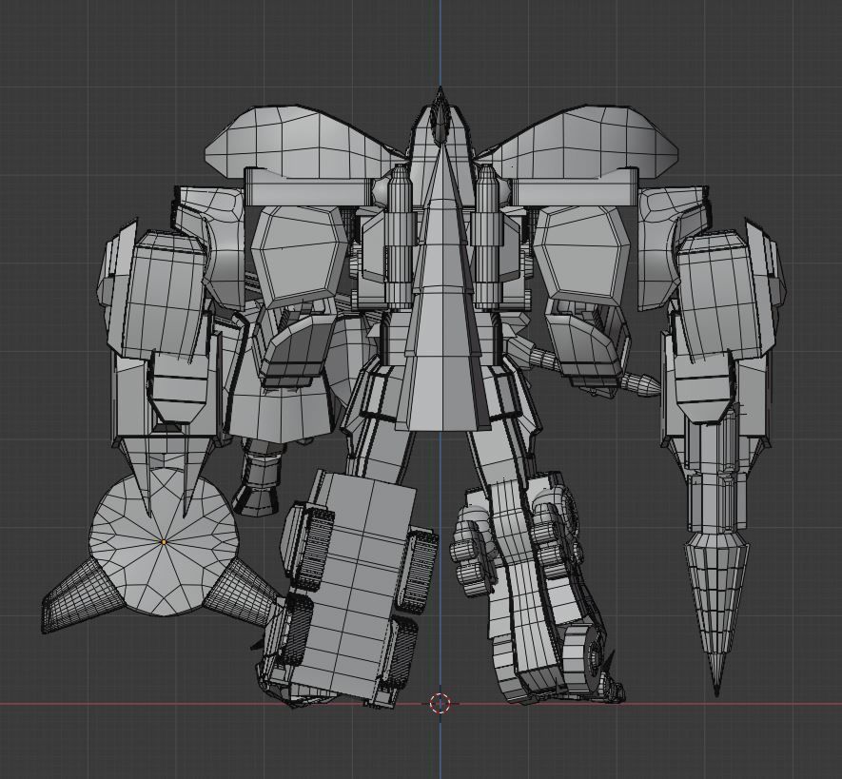Viewport: 842px width, 779px height.
Task: Select the right cylindrical booster beside the cone
Action: (487, 236)
